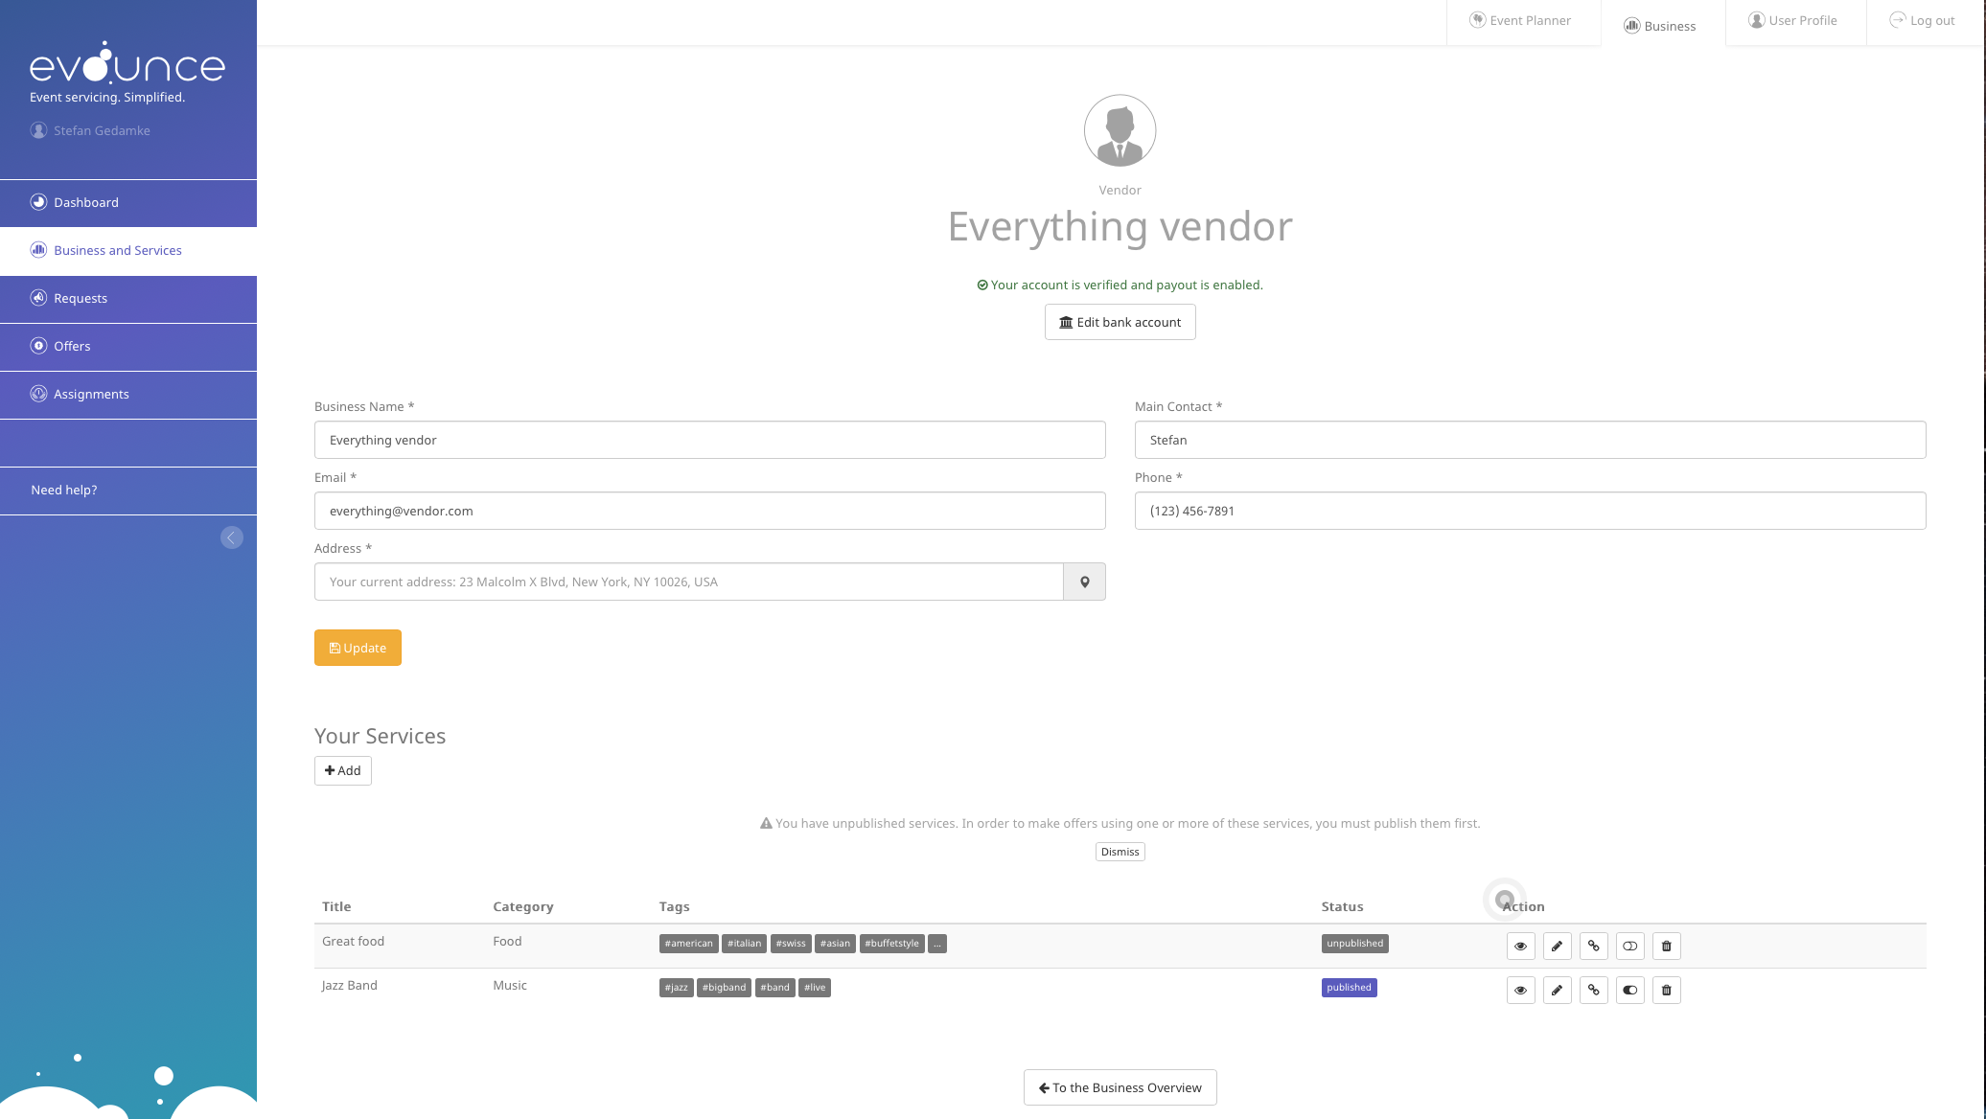The height and width of the screenshot is (1119, 1986).
Task: Collapse the left sidebar with chevron
Action: 231,537
